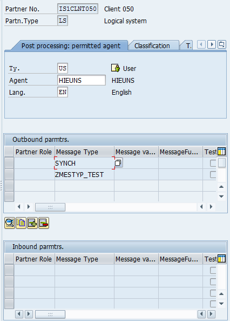The width and height of the screenshot is (230, 321).
Task: Select the SYNCH message type cell
Action: [x=84, y=163]
